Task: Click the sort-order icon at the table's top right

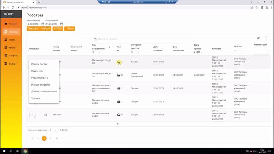Action: tap(266, 38)
